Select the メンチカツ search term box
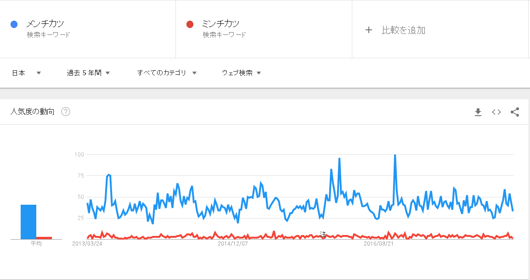The image size is (530, 280). pyautogui.click(x=88, y=29)
